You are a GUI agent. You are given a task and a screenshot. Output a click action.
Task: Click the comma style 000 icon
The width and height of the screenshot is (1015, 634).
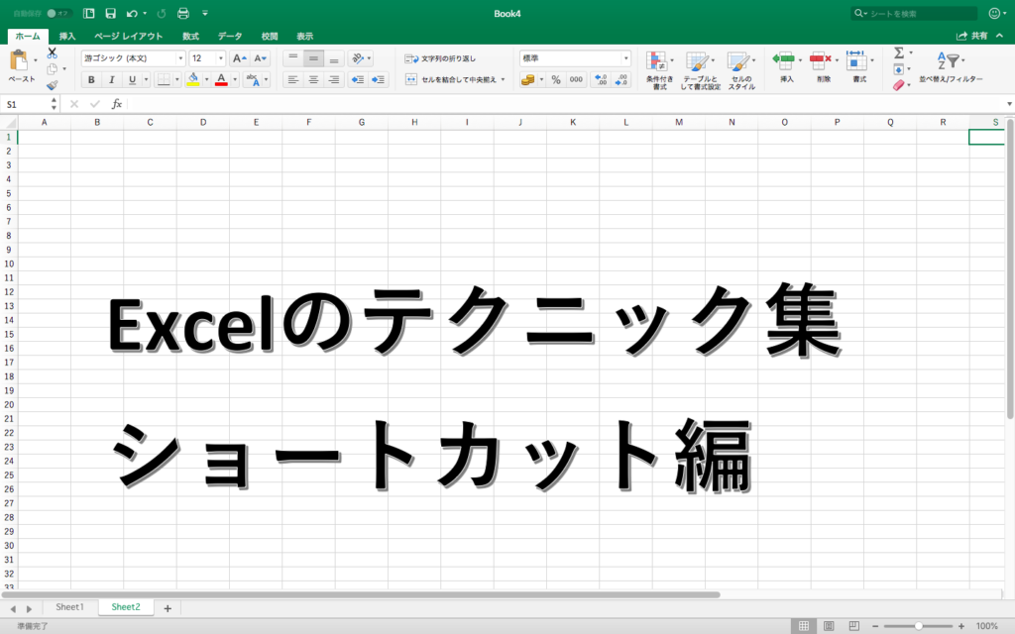tap(576, 79)
